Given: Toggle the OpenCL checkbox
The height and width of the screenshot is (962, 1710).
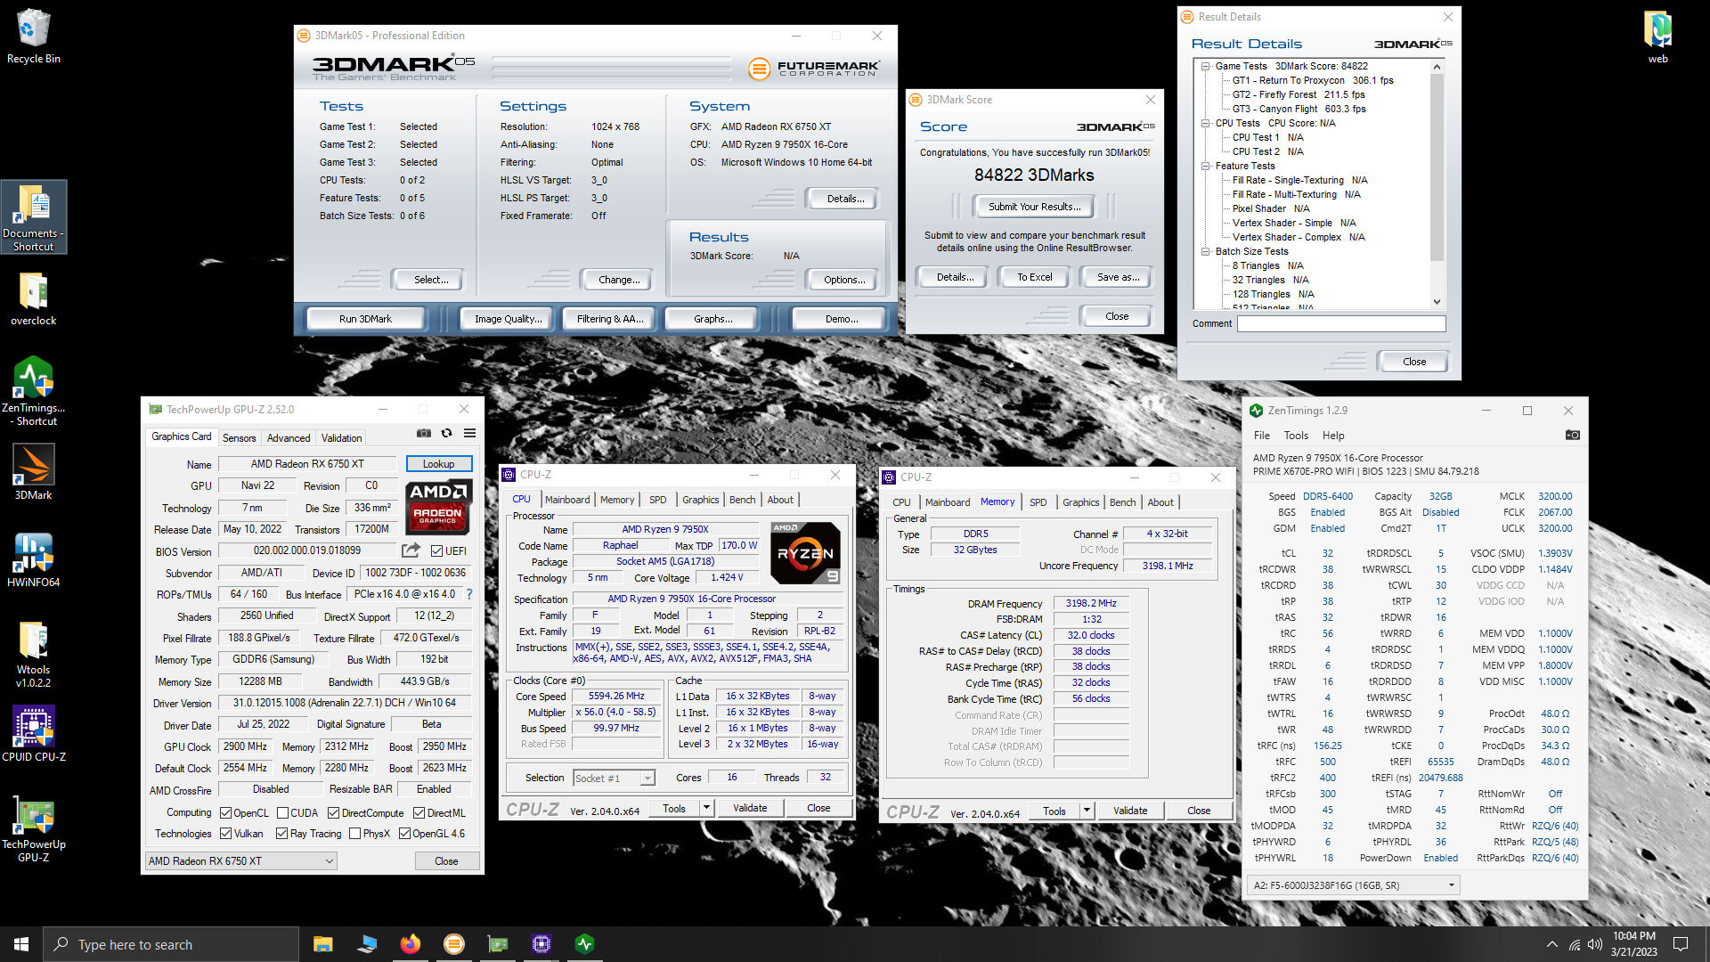Looking at the screenshot, I should click(x=226, y=813).
